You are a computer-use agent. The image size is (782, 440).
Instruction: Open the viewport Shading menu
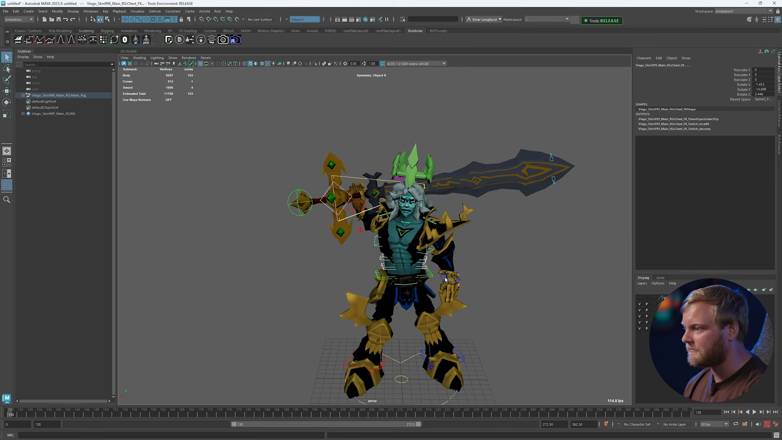[x=139, y=58]
